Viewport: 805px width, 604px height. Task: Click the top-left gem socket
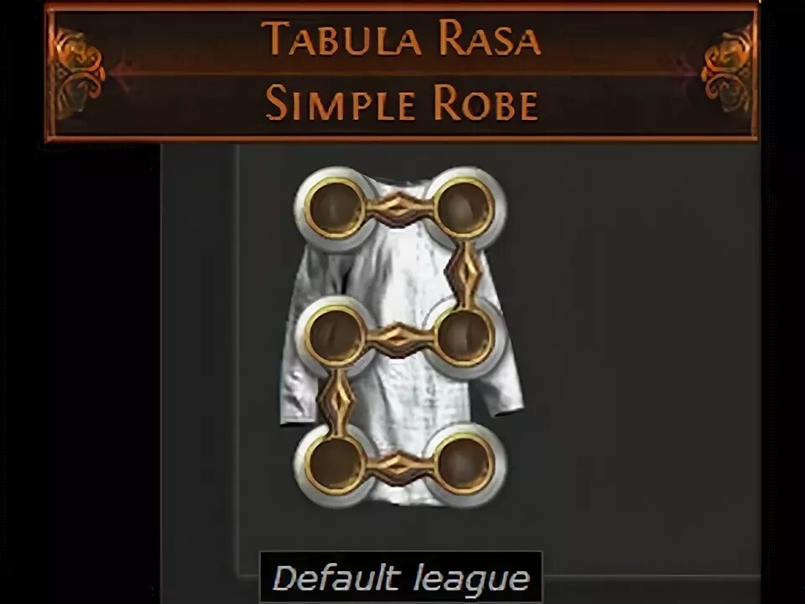pos(335,207)
